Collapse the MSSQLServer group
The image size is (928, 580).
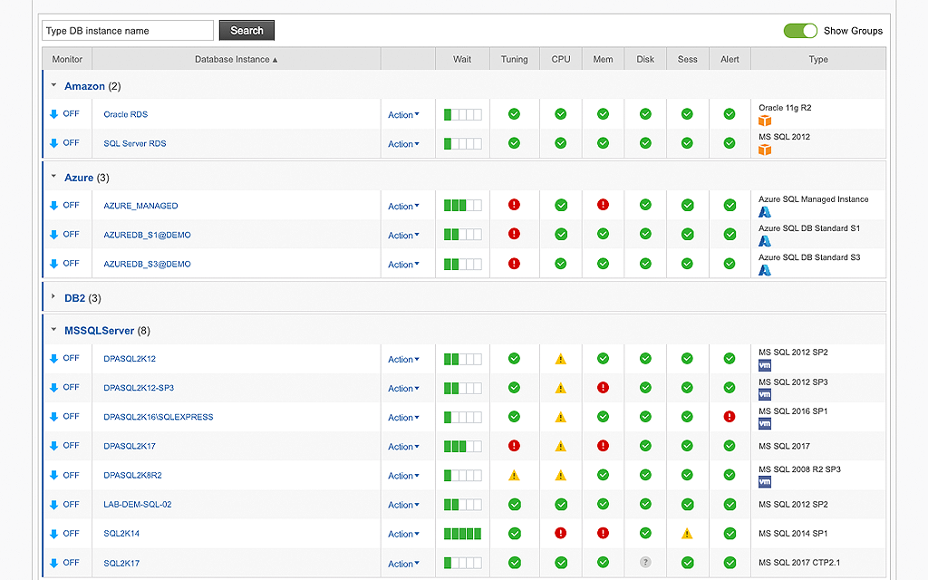click(53, 330)
